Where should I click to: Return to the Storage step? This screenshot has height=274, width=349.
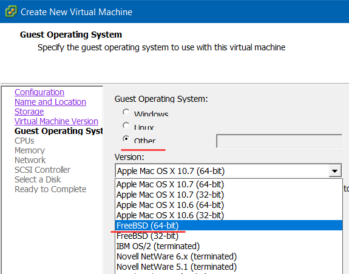click(29, 112)
